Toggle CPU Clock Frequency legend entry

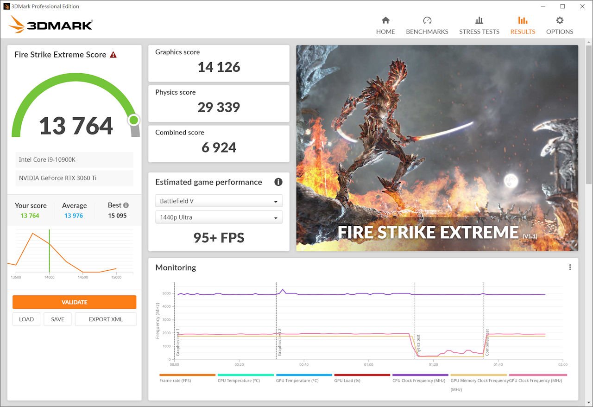pos(420,378)
